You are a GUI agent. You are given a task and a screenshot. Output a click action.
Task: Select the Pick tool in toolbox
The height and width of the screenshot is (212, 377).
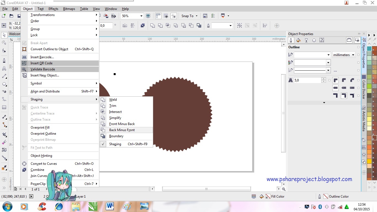pos(4,35)
